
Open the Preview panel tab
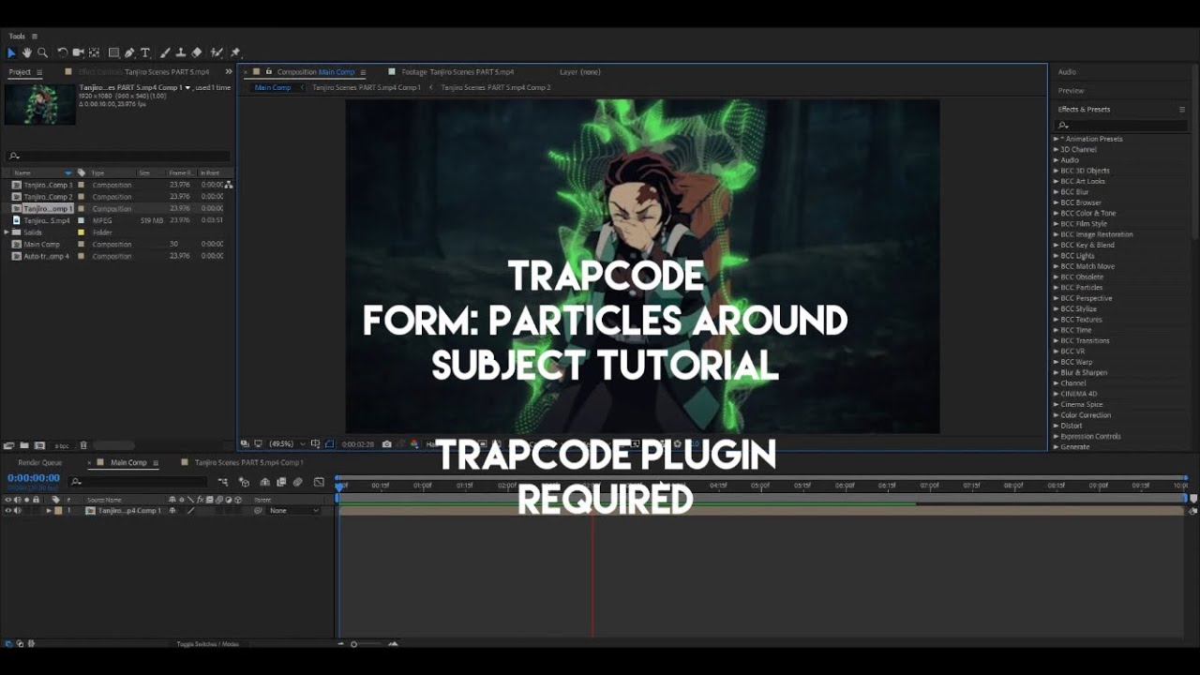click(x=1071, y=91)
